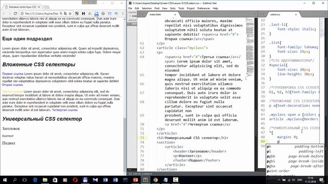Reload the page in Chrome
Screen dimensions: 328x184
(x=15, y=13)
